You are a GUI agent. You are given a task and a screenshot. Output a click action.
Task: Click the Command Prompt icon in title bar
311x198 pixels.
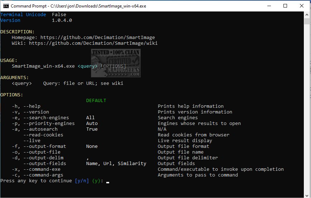click(x=6, y=6)
